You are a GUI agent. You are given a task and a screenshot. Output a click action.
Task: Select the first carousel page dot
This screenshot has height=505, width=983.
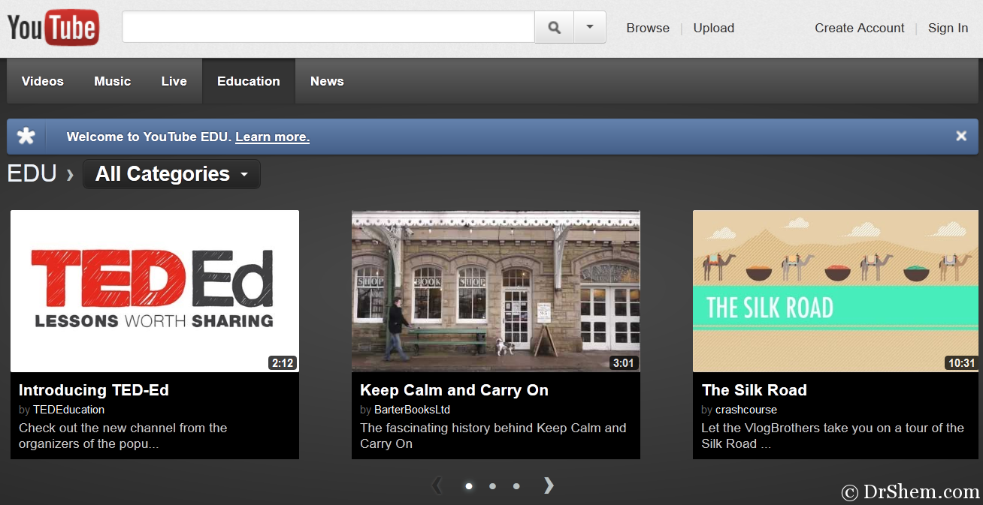coord(469,486)
